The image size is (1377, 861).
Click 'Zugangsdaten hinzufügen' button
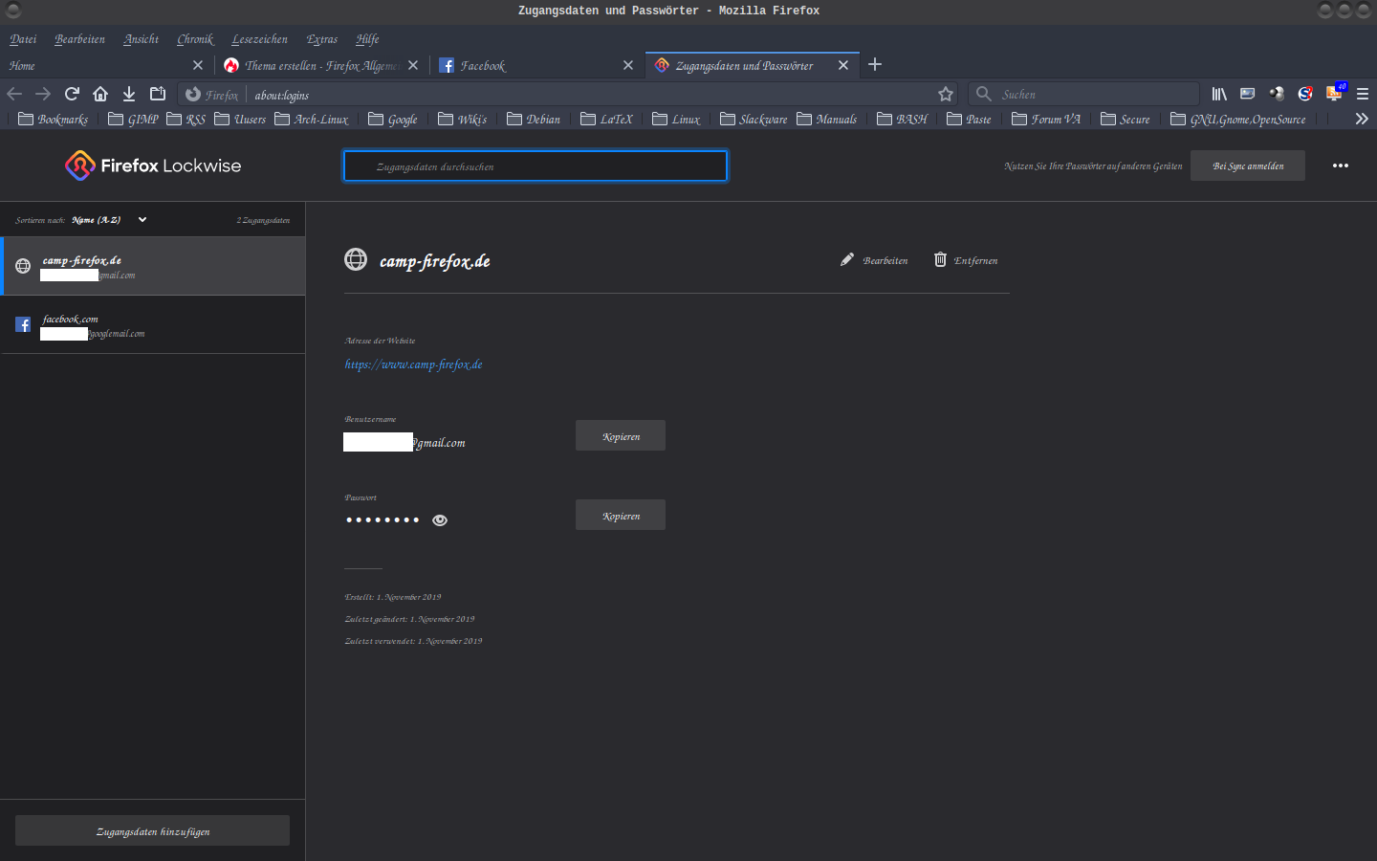tap(152, 831)
